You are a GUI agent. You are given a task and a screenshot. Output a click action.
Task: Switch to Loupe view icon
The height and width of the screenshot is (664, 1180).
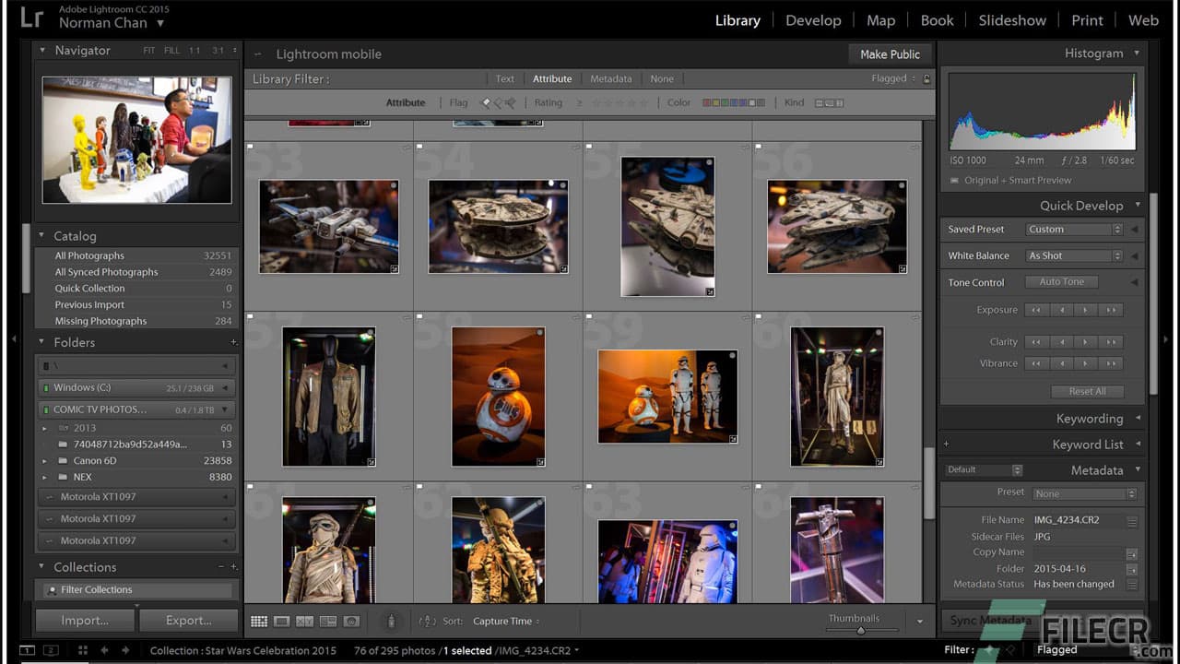coord(282,621)
